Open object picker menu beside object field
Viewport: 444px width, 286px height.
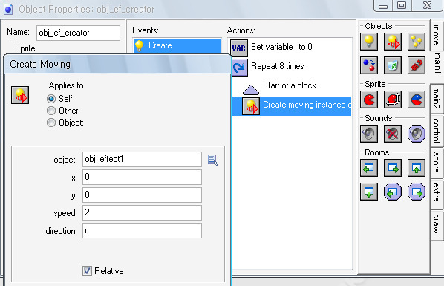tap(212, 160)
